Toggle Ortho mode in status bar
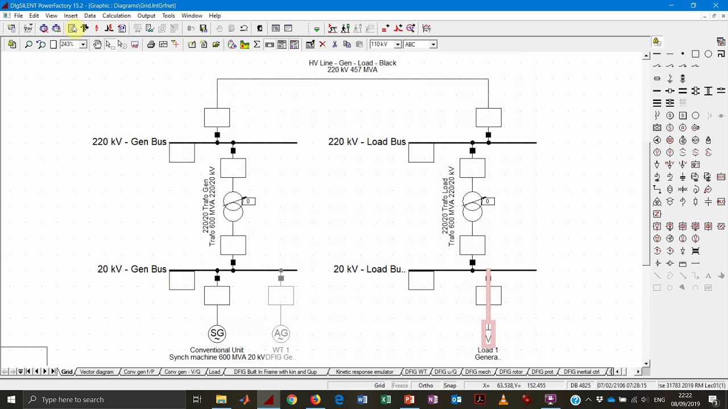728x409 pixels. 426,386
